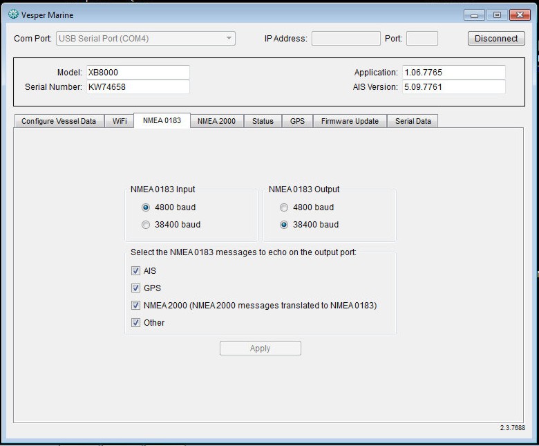This screenshot has height=446, width=539.
Task: Click the 'NMEA 0183 Output' group label
Action: click(304, 189)
